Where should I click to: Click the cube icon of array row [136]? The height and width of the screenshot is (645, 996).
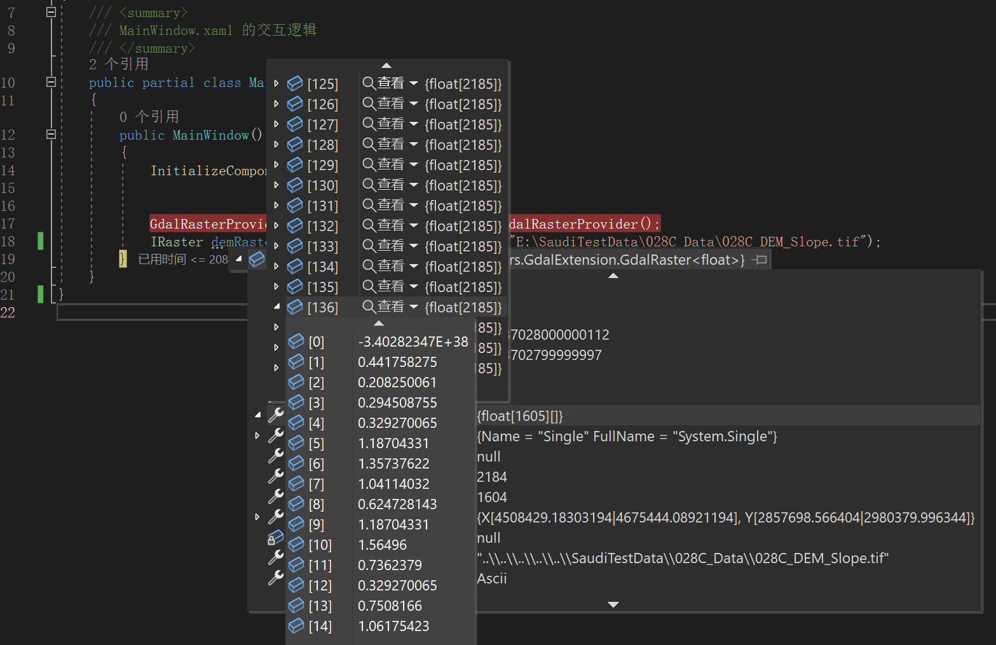point(295,307)
